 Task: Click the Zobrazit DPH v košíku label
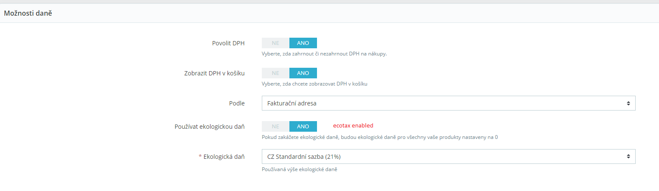(x=211, y=73)
